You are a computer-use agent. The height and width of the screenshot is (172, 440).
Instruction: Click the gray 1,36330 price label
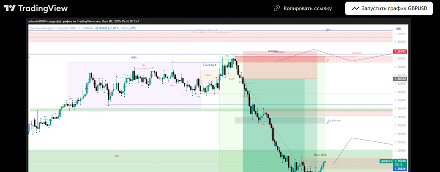click(x=400, y=79)
